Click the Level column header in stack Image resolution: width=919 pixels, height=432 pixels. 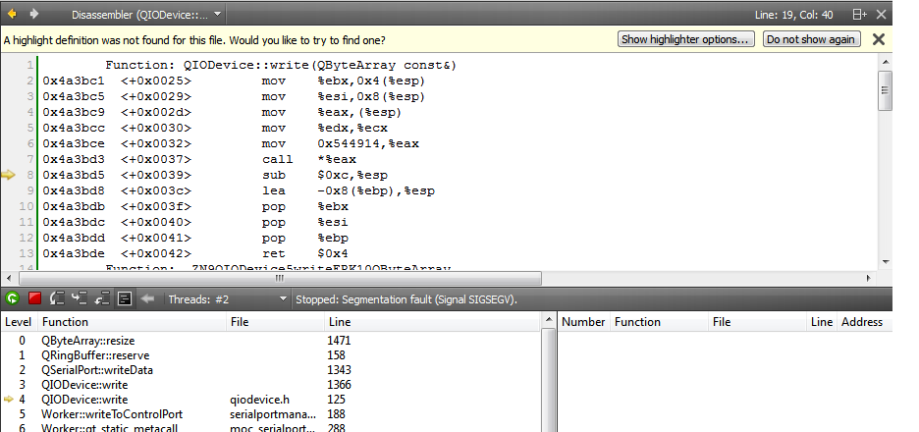point(18,322)
